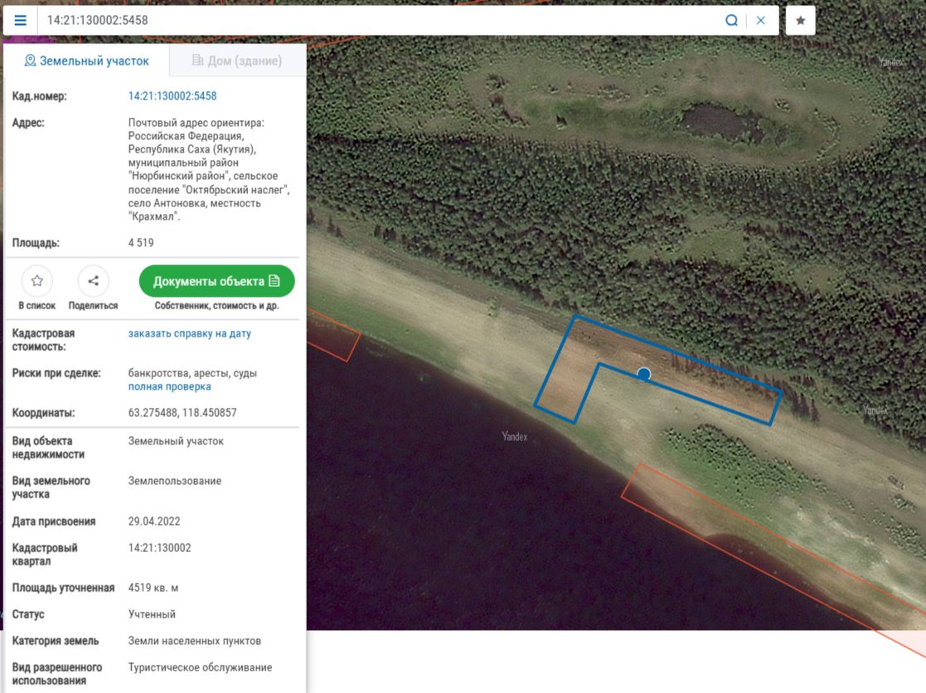
Task: Click the банкротства, аресты, суды text
Action: coord(192,373)
